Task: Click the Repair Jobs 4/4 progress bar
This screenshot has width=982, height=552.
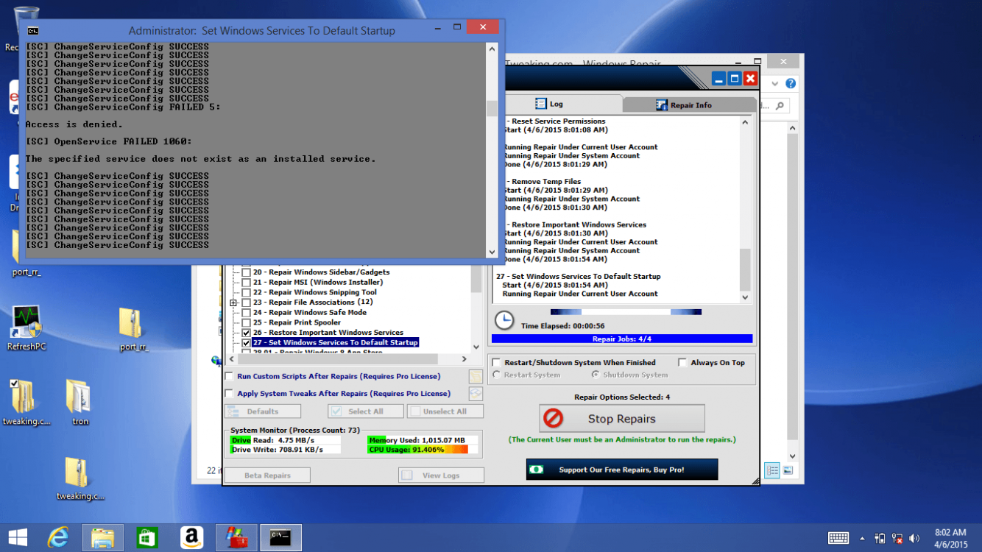Action: point(622,339)
